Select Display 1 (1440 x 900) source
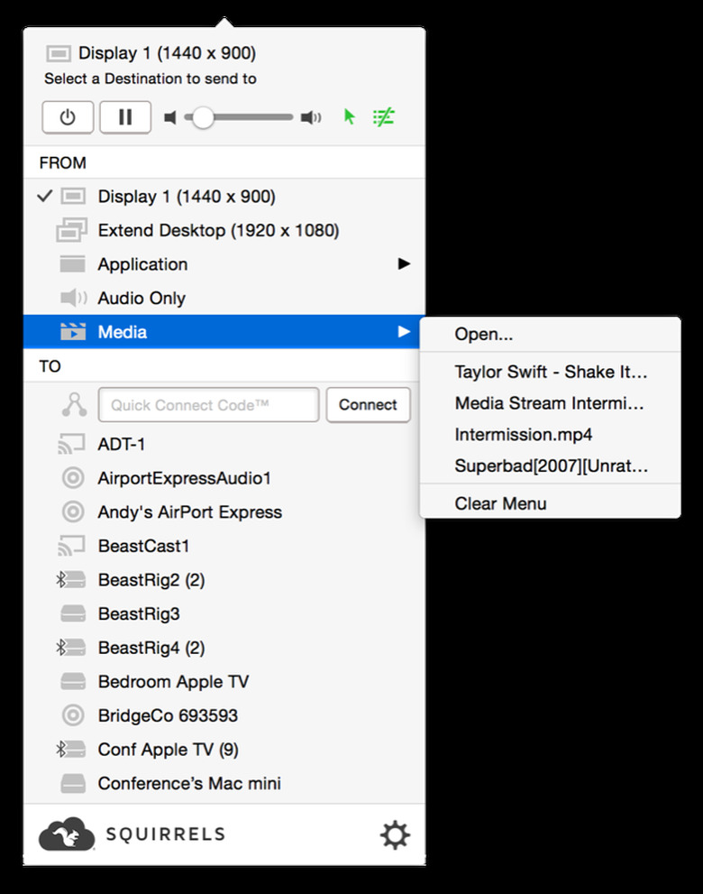703x894 pixels. tap(187, 197)
